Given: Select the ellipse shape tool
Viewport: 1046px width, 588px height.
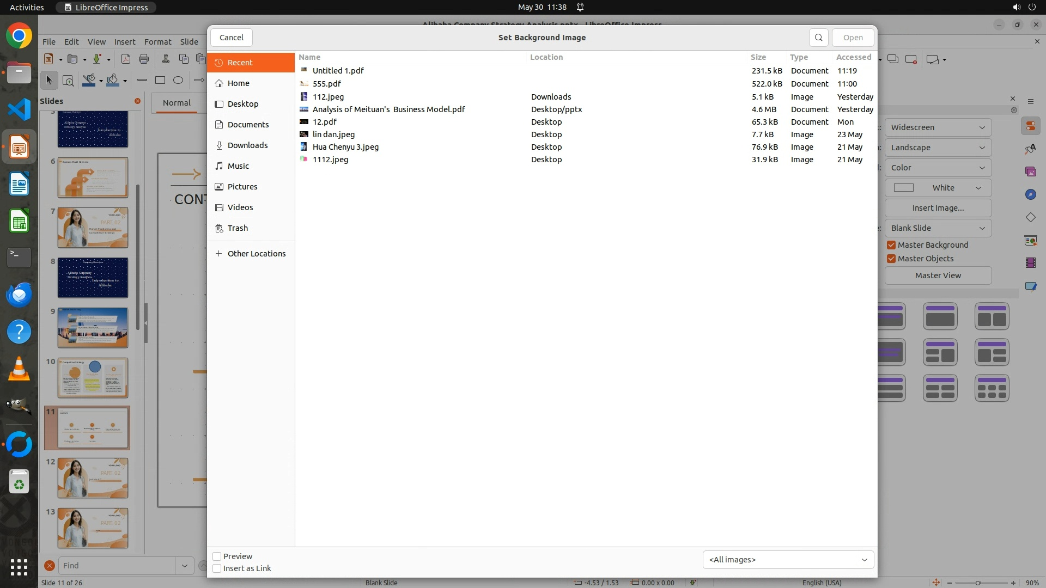Looking at the screenshot, I should (178, 81).
